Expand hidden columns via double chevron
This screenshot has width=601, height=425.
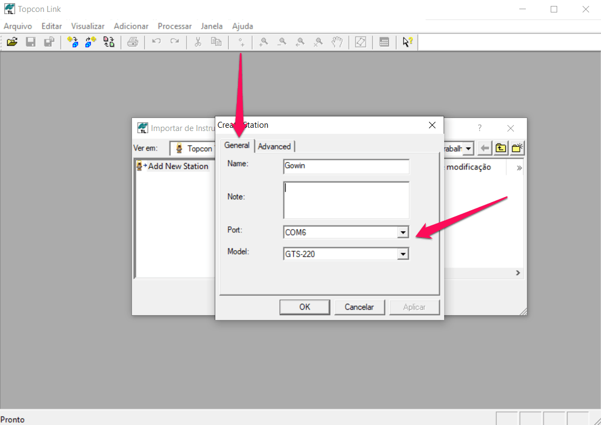click(519, 168)
